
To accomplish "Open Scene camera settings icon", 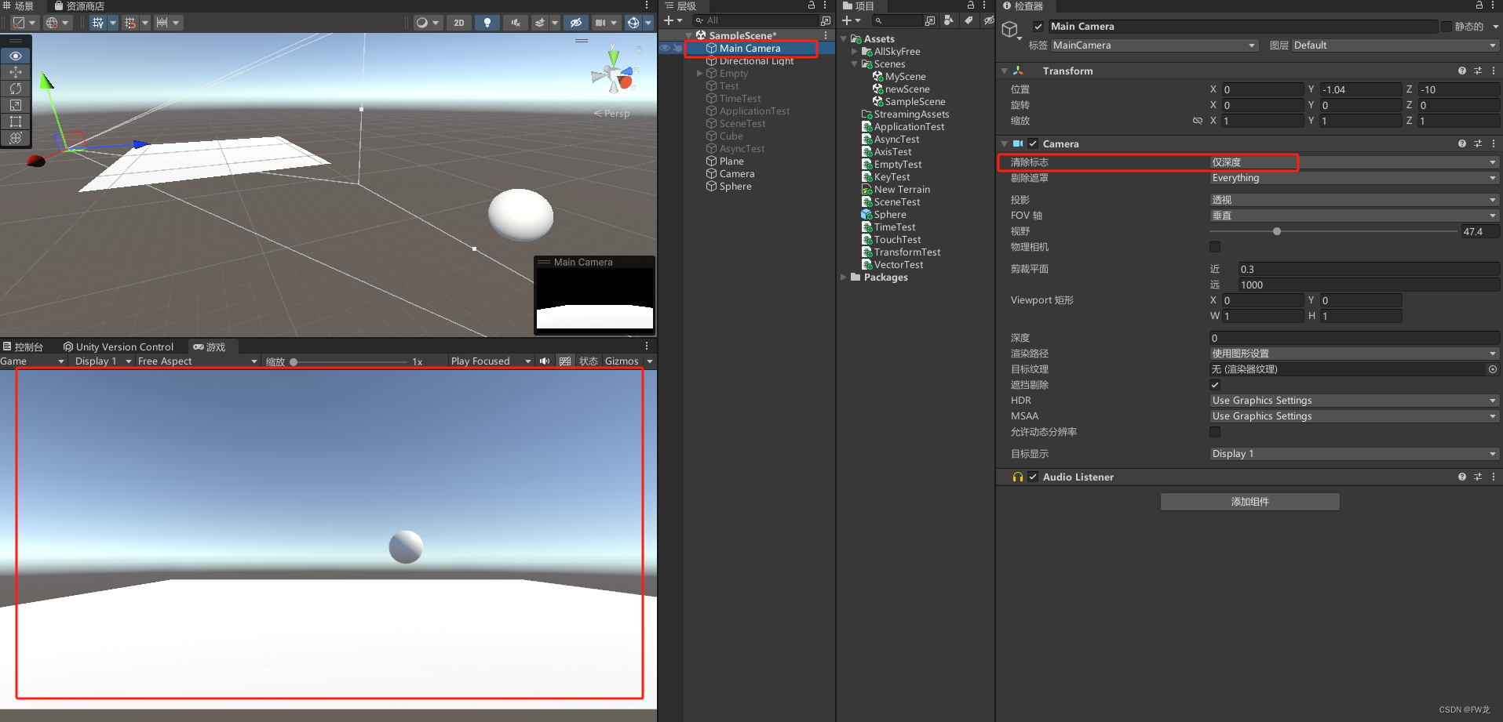I will (x=600, y=23).
